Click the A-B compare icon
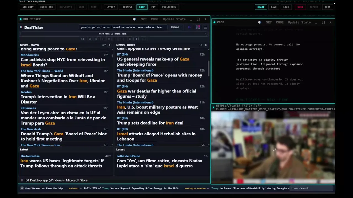353x198 pixels. (x=83, y=39)
